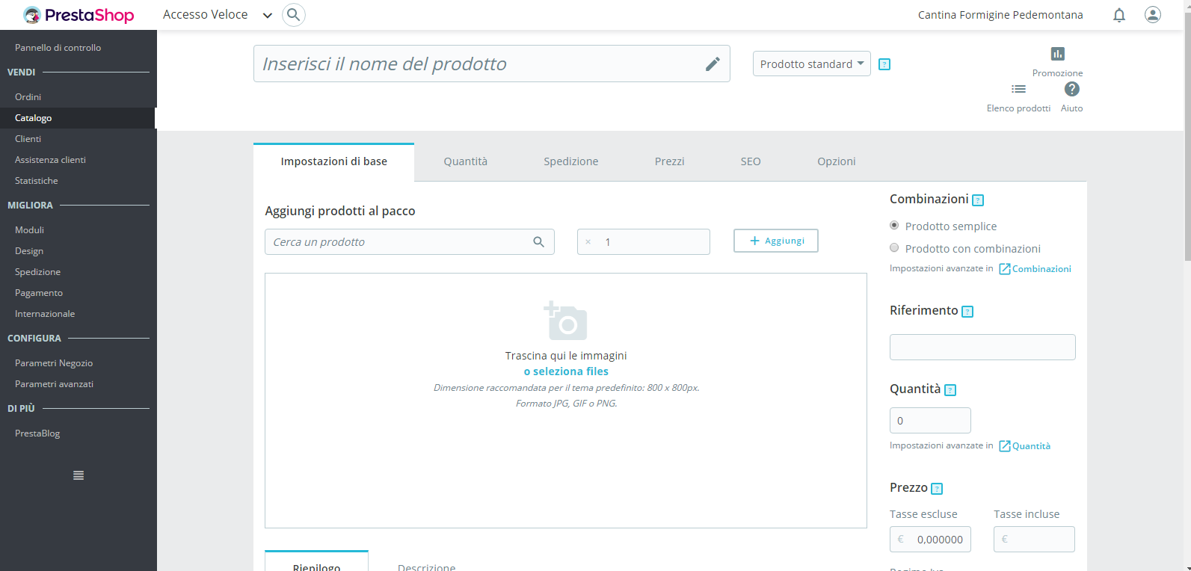This screenshot has height=571, width=1191.
Task: Click the Combinazioni help icon
Action: [978, 200]
